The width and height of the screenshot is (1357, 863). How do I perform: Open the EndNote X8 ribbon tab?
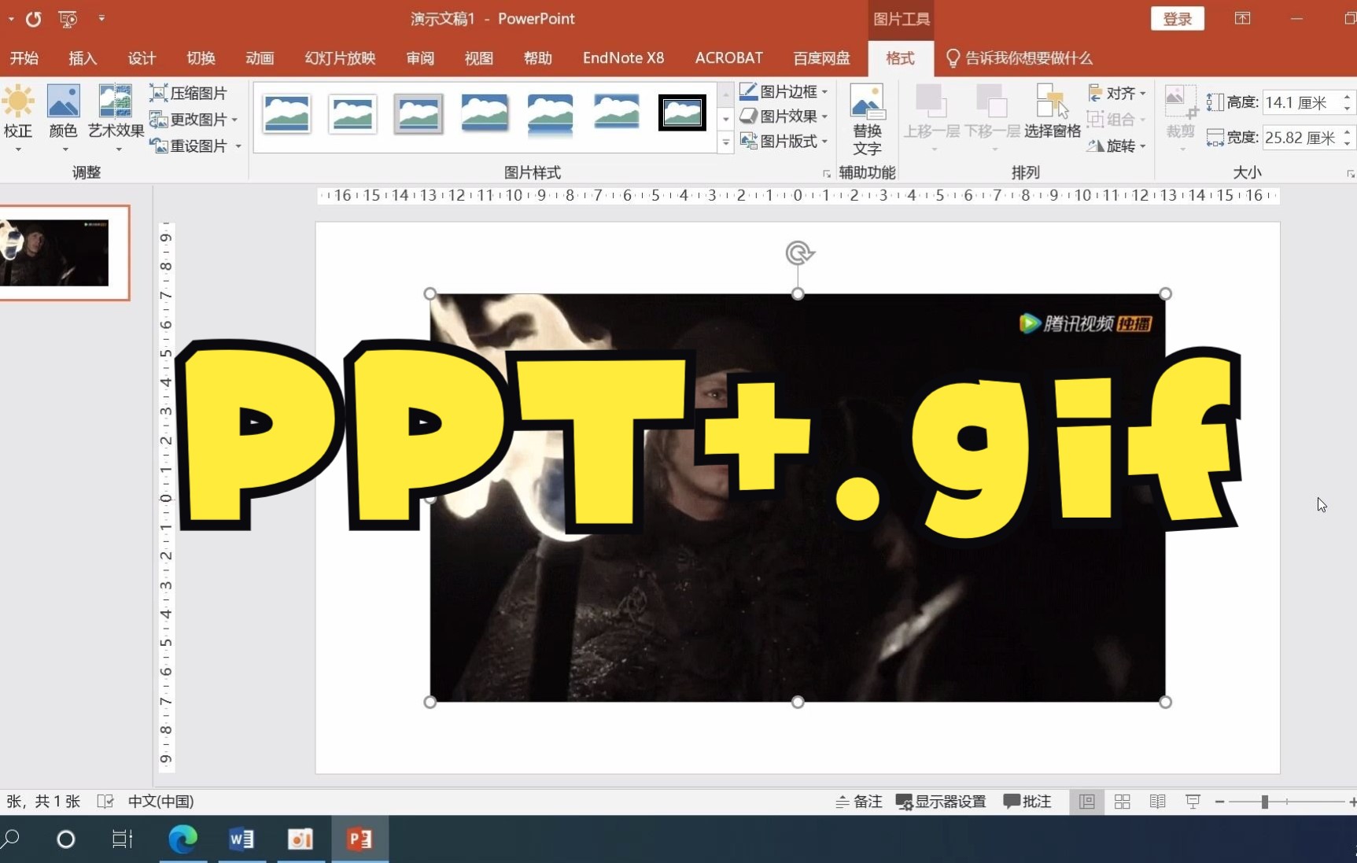(622, 57)
